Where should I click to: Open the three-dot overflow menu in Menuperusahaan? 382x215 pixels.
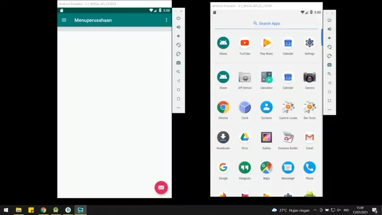pos(166,20)
